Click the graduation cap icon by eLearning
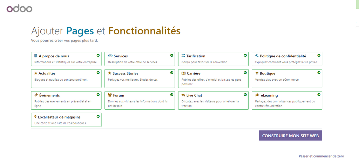Image resolution: width=359 pixels, height=166 pixels. pos(257,95)
